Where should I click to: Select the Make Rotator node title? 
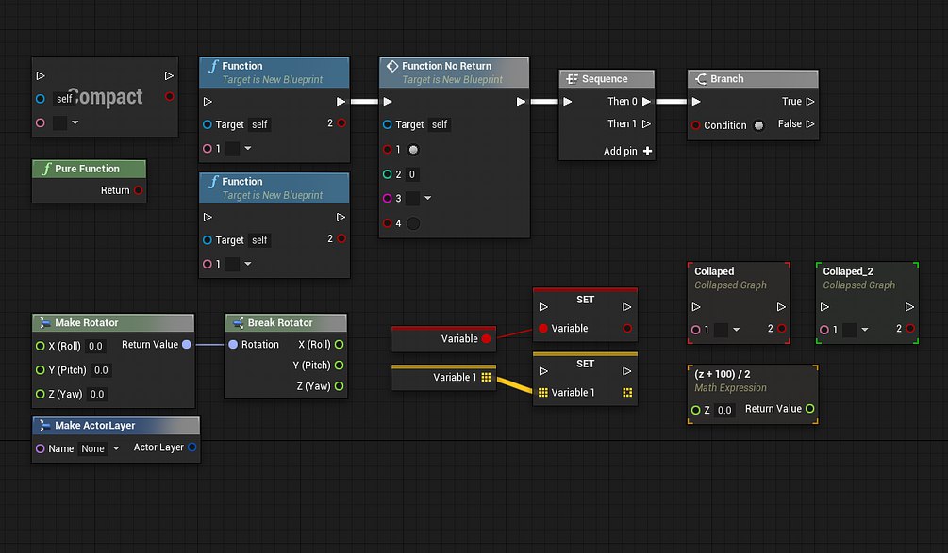click(x=87, y=323)
